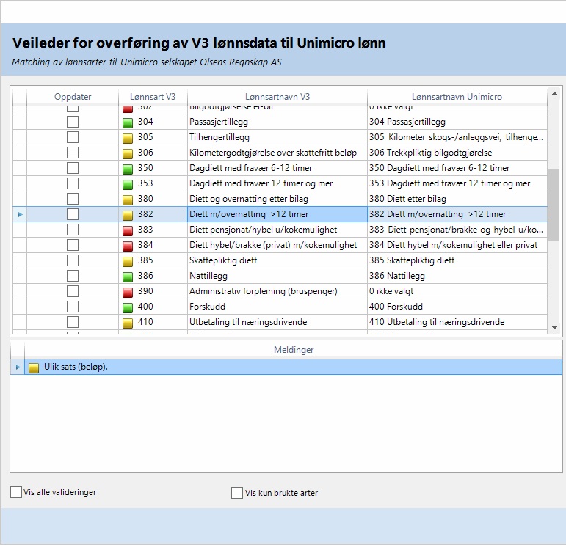
Task: Click the red status icon for row 390
Action: coord(128,292)
